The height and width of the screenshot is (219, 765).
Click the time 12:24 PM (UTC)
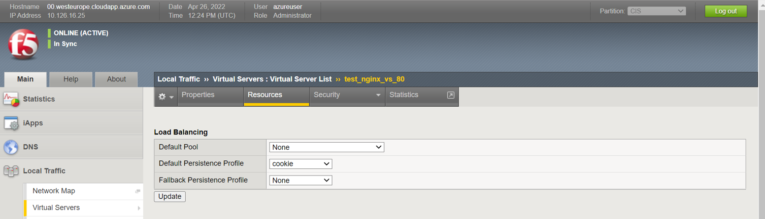click(x=212, y=16)
